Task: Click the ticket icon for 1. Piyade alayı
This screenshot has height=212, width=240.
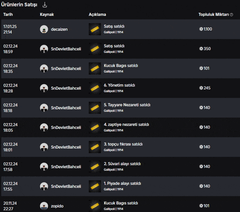Action: (95, 186)
